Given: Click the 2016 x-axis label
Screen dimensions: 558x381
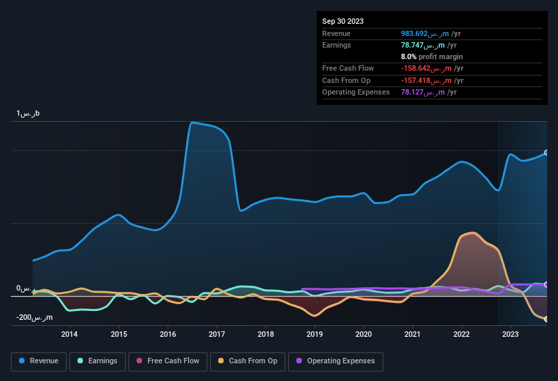Looking at the screenshot, I should click(168, 334).
